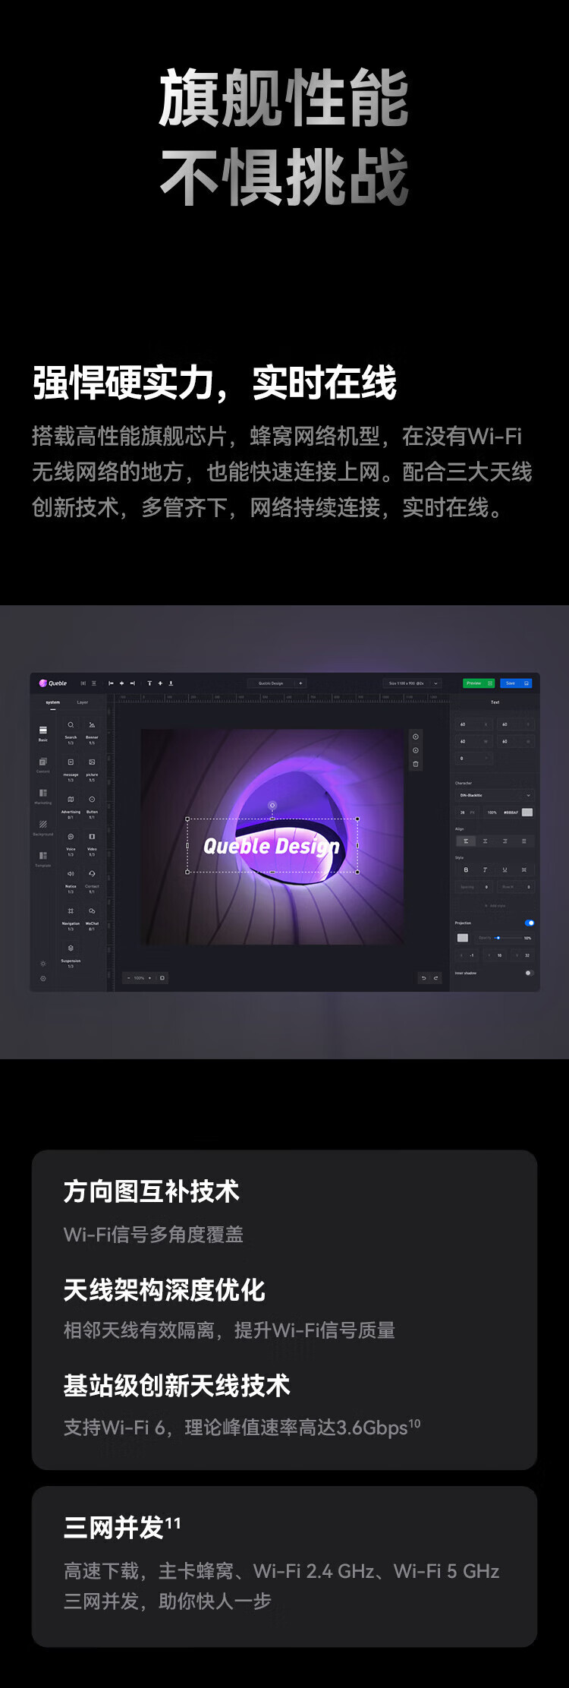Viewport: 569px width, 1688px height.
Task: Insert the WeChat component
Action: click(92, 912)
